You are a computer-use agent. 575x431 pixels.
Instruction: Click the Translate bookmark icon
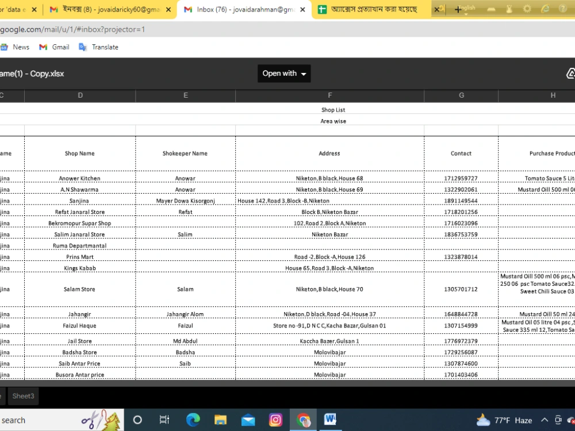tap(83, 47)
